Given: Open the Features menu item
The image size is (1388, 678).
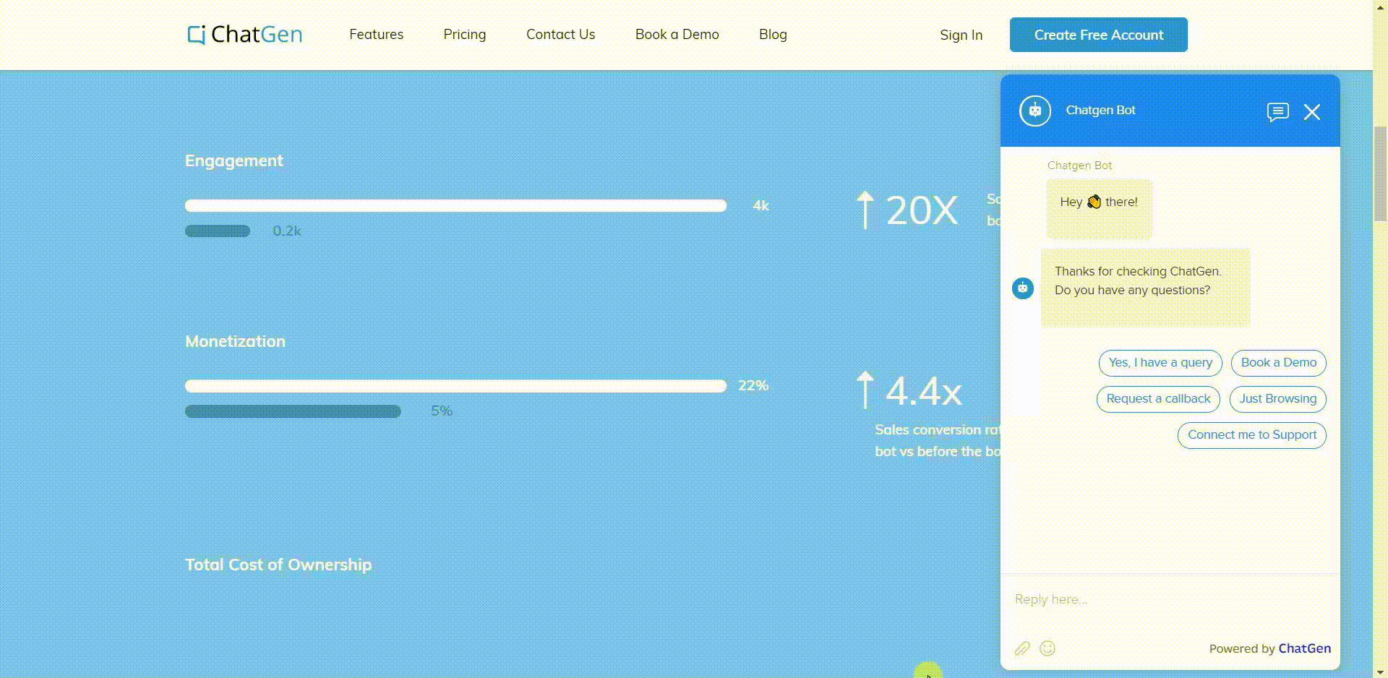Looking at the screenshot, I should (376, 34).
